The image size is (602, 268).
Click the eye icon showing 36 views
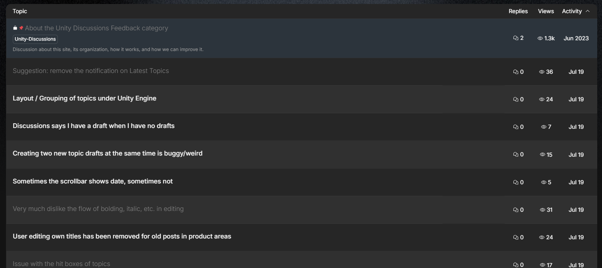542,72
